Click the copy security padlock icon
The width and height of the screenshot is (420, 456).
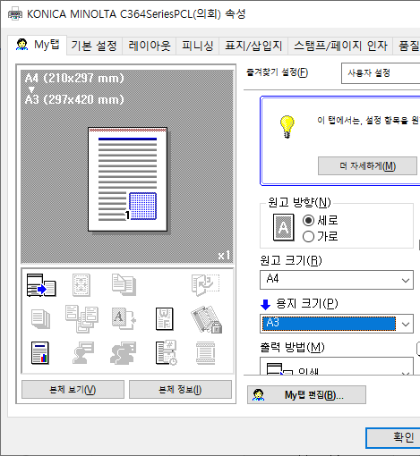click(206, 319)
